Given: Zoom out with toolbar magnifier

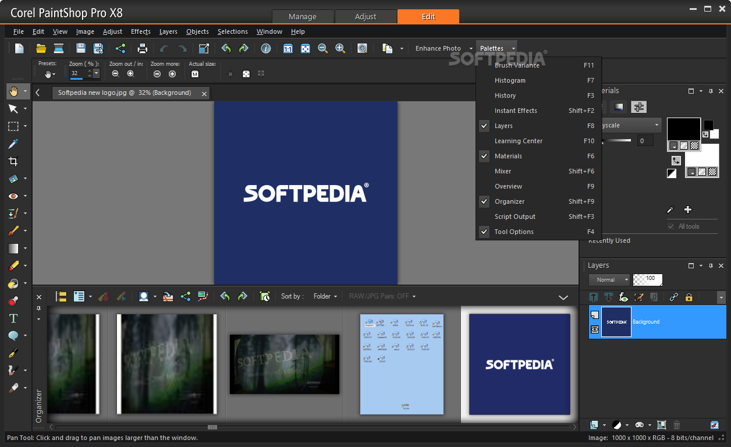Looking at the screenshot, I should pos(323,48).
